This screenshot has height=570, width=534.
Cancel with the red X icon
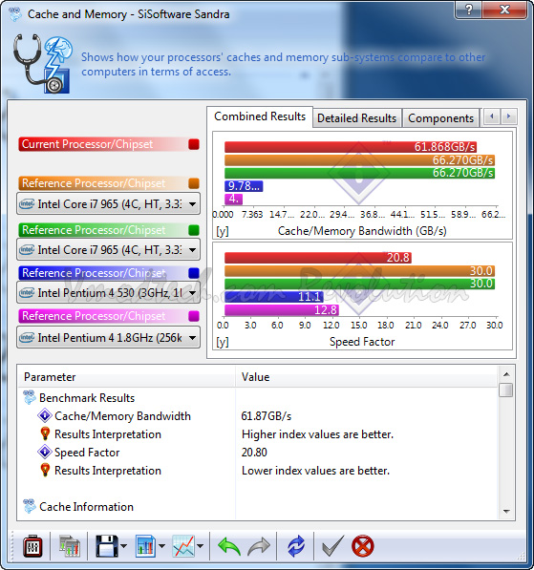coord(363,546)
